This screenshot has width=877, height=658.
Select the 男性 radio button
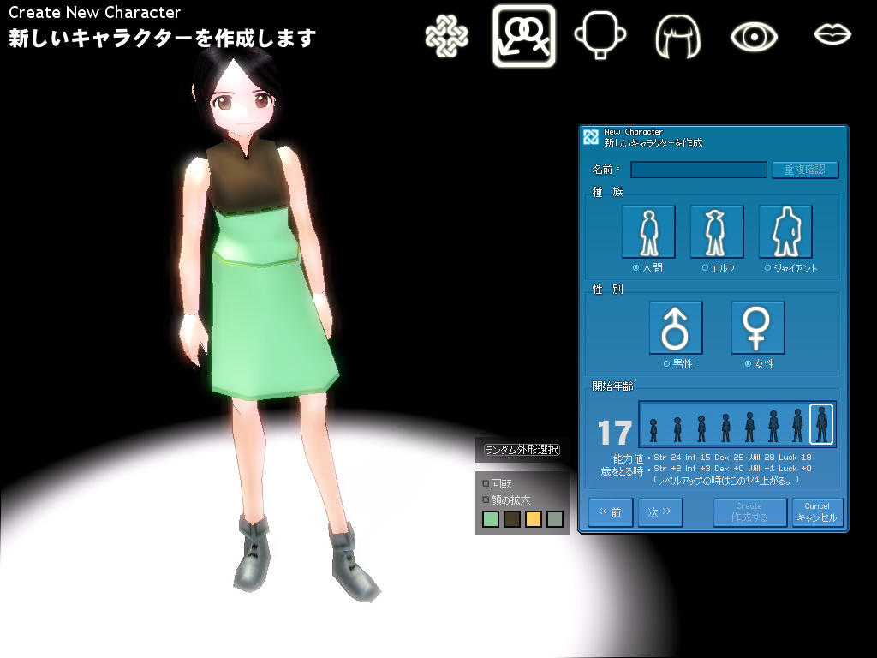(666, 364)
